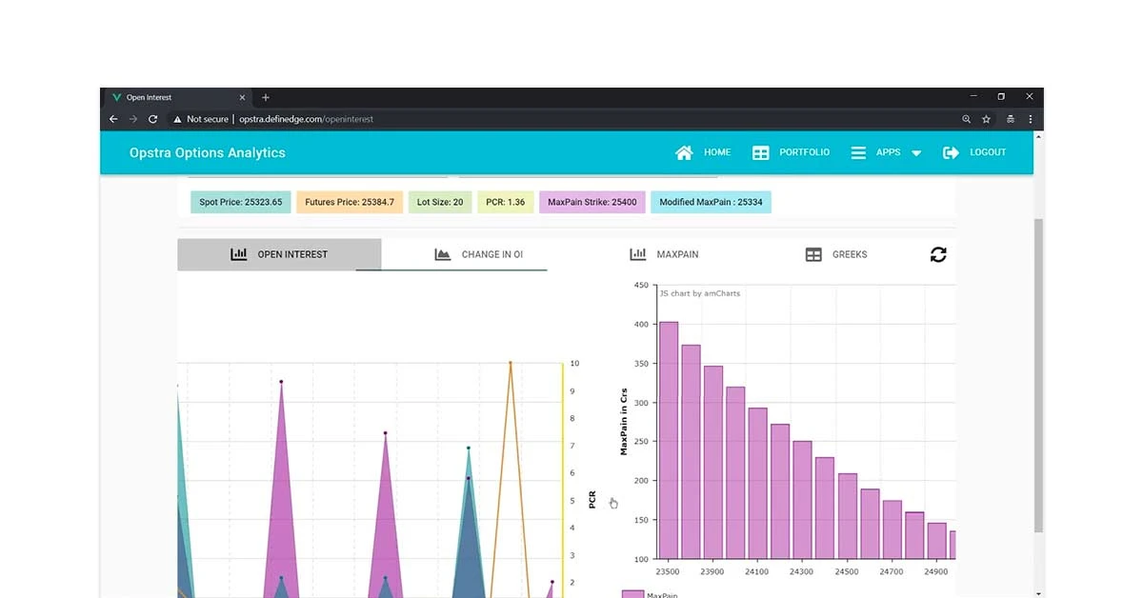1143x598 pixels.
Task: Expand the Apps dropdown arrow
Action: tap(916, 153)
